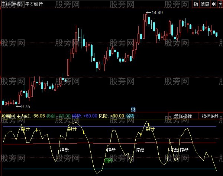Click the 风险 +80.00 indicator label
223x176 pixels.
click(x=110, y=116)
